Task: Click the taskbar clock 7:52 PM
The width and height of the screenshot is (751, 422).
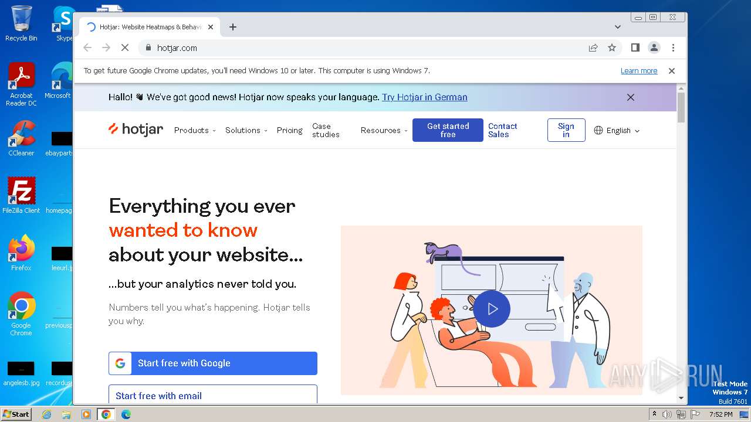Action: (721, 414)
